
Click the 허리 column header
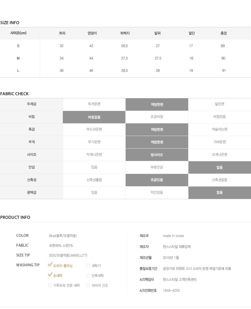pos(62,33)
